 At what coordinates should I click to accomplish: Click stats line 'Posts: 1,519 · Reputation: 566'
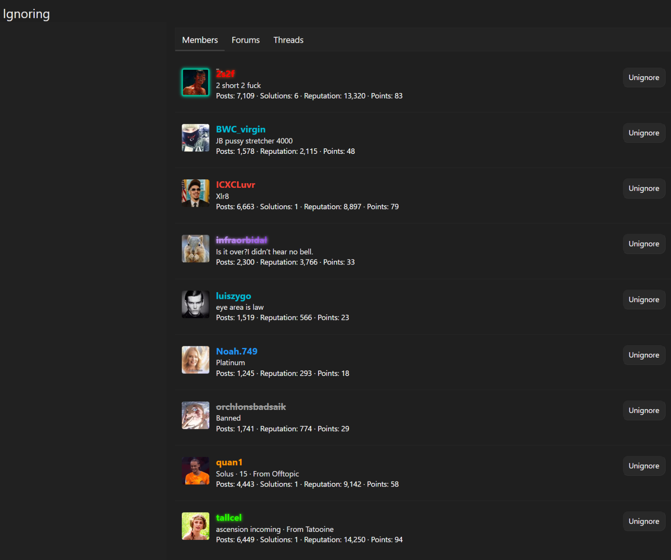point(282,318)
